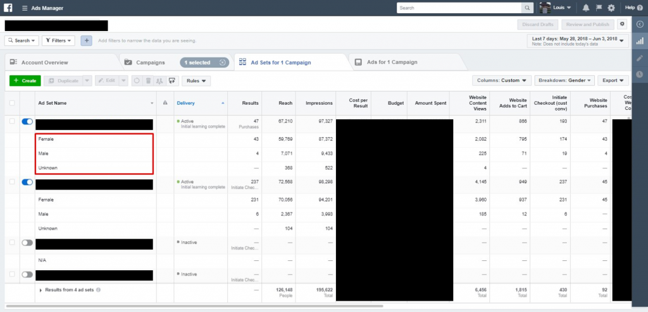
Task: Enable the first inactive ad set toggle
Action: pyautogui.click(x=27, y=243)
